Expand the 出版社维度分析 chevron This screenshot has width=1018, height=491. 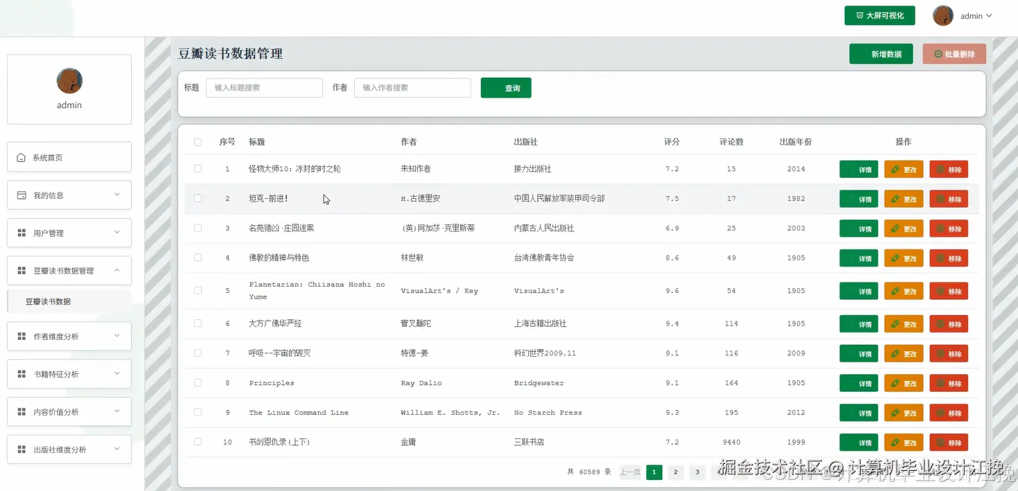coord(116,449)
